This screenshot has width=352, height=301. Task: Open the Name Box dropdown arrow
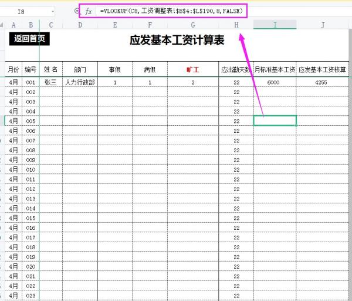tap(53, 11)
